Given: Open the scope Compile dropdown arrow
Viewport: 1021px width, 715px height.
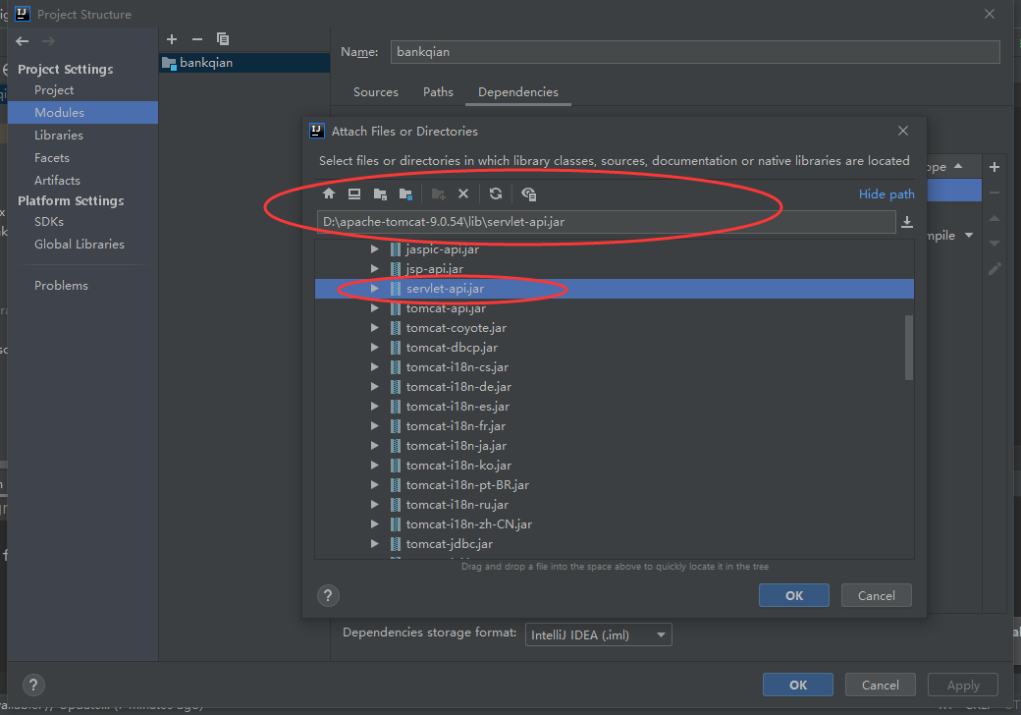Looking at the screenshot, I should pos(969,235).
